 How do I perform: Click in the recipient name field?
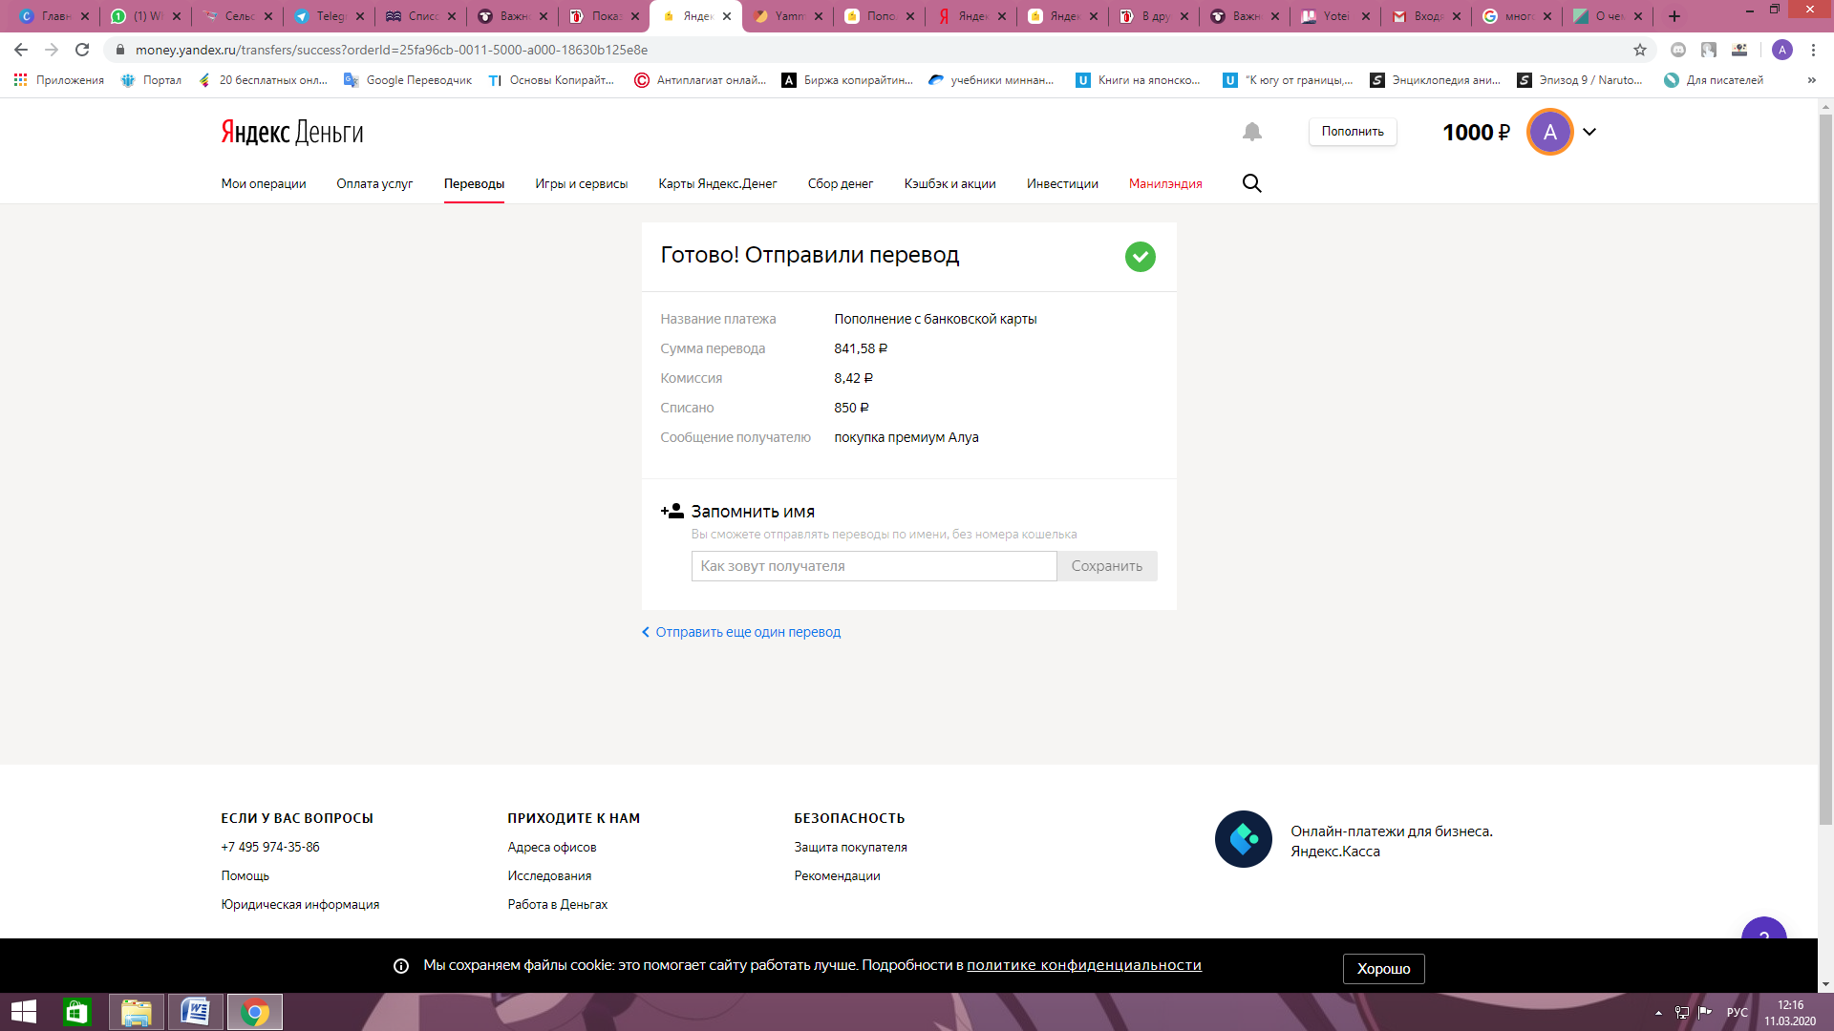[x=873, y=566]
